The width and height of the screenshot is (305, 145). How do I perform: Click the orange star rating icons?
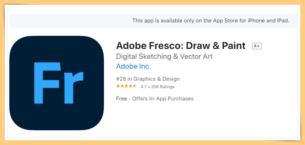126,86
